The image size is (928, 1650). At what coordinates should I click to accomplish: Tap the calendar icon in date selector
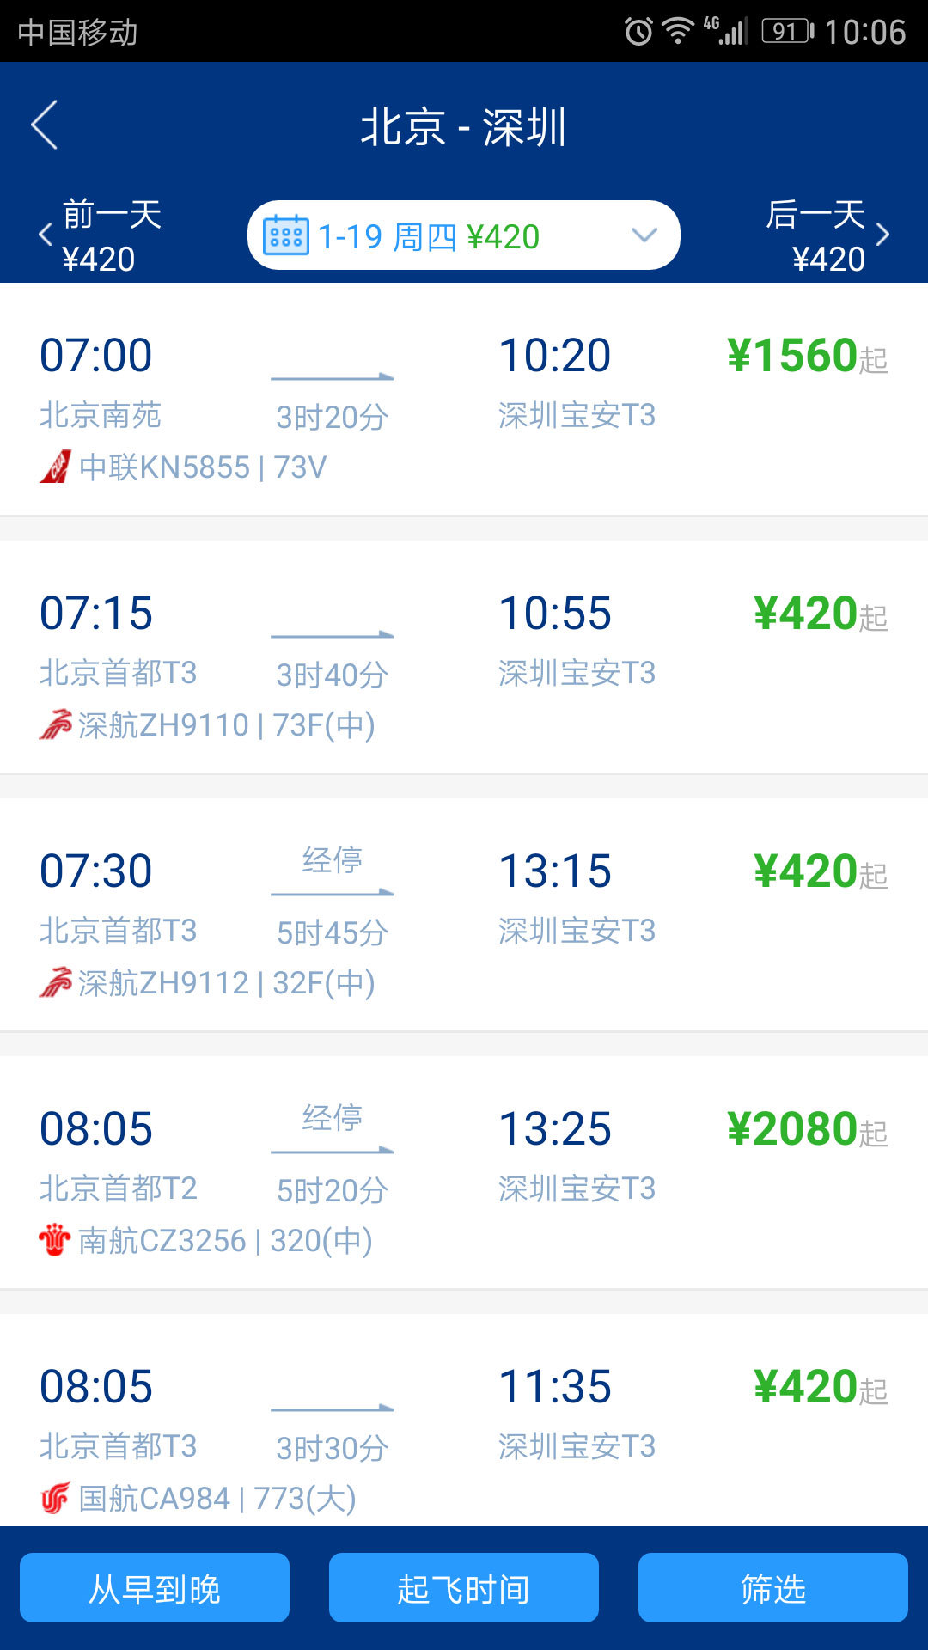285,235
